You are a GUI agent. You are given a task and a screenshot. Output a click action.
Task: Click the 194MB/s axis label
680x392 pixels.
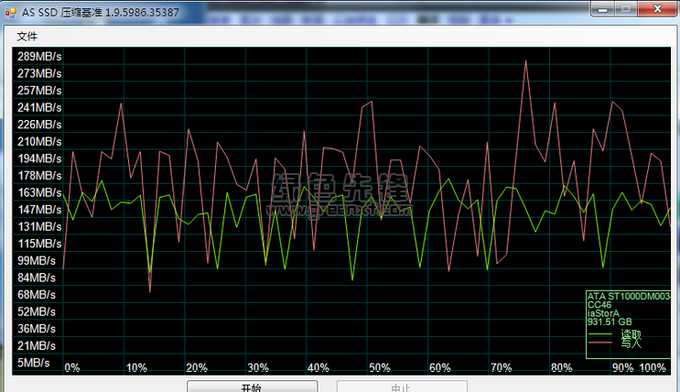point(39,158)
